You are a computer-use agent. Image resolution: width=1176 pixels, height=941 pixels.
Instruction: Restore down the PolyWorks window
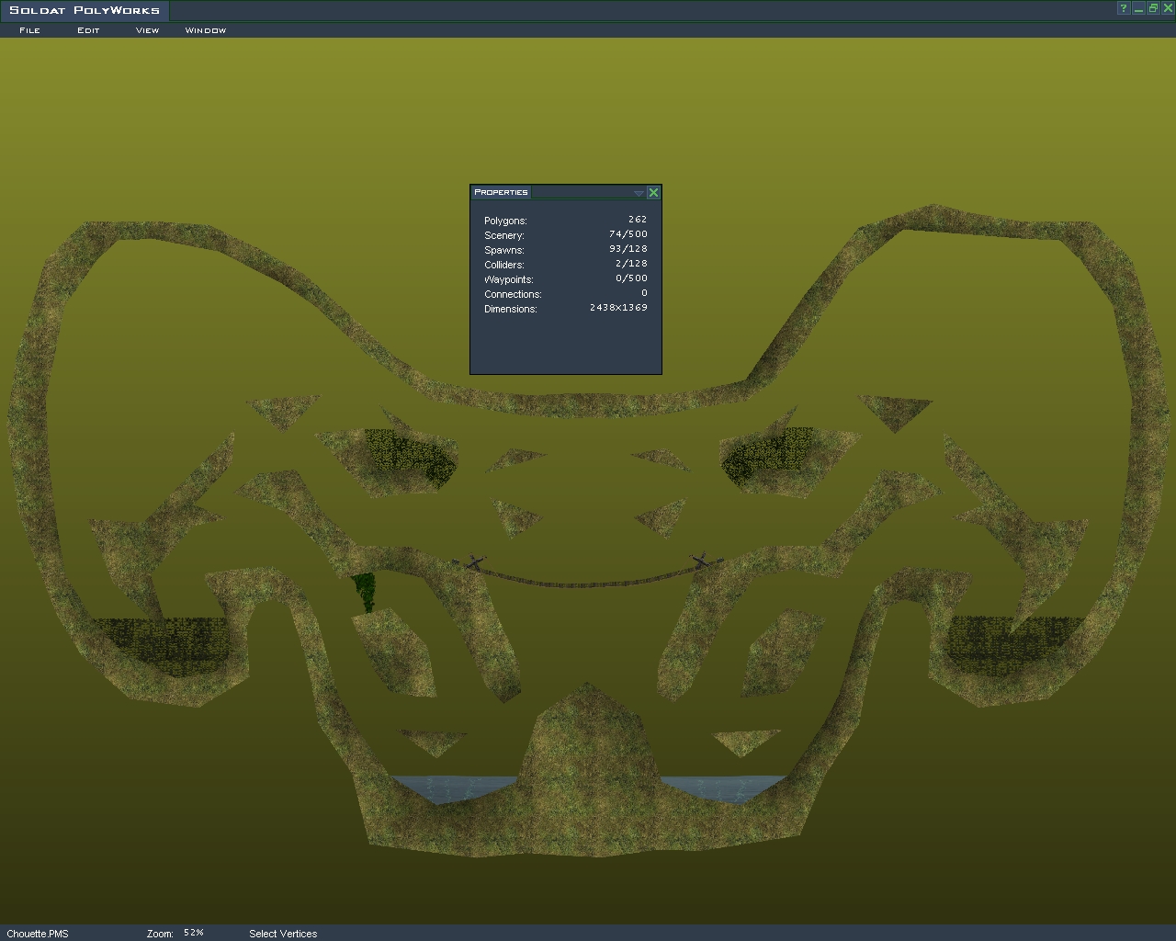click(x=1153, y=8)
